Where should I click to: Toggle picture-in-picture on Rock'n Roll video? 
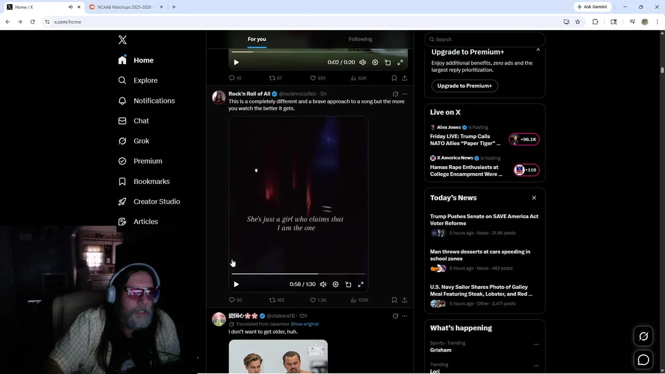click(348, 284)
